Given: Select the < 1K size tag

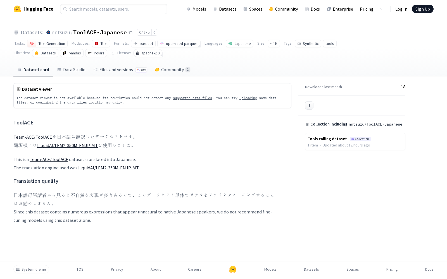Looking at the screenshot, I should click(274, 44).
